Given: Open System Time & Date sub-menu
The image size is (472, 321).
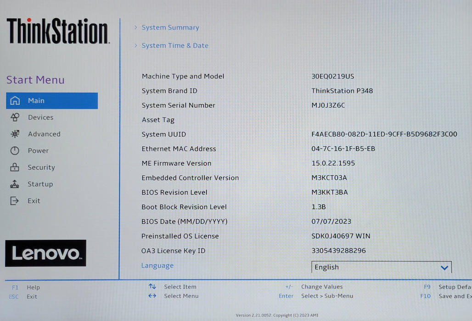Looking at the screenshot, I should 175,45.
